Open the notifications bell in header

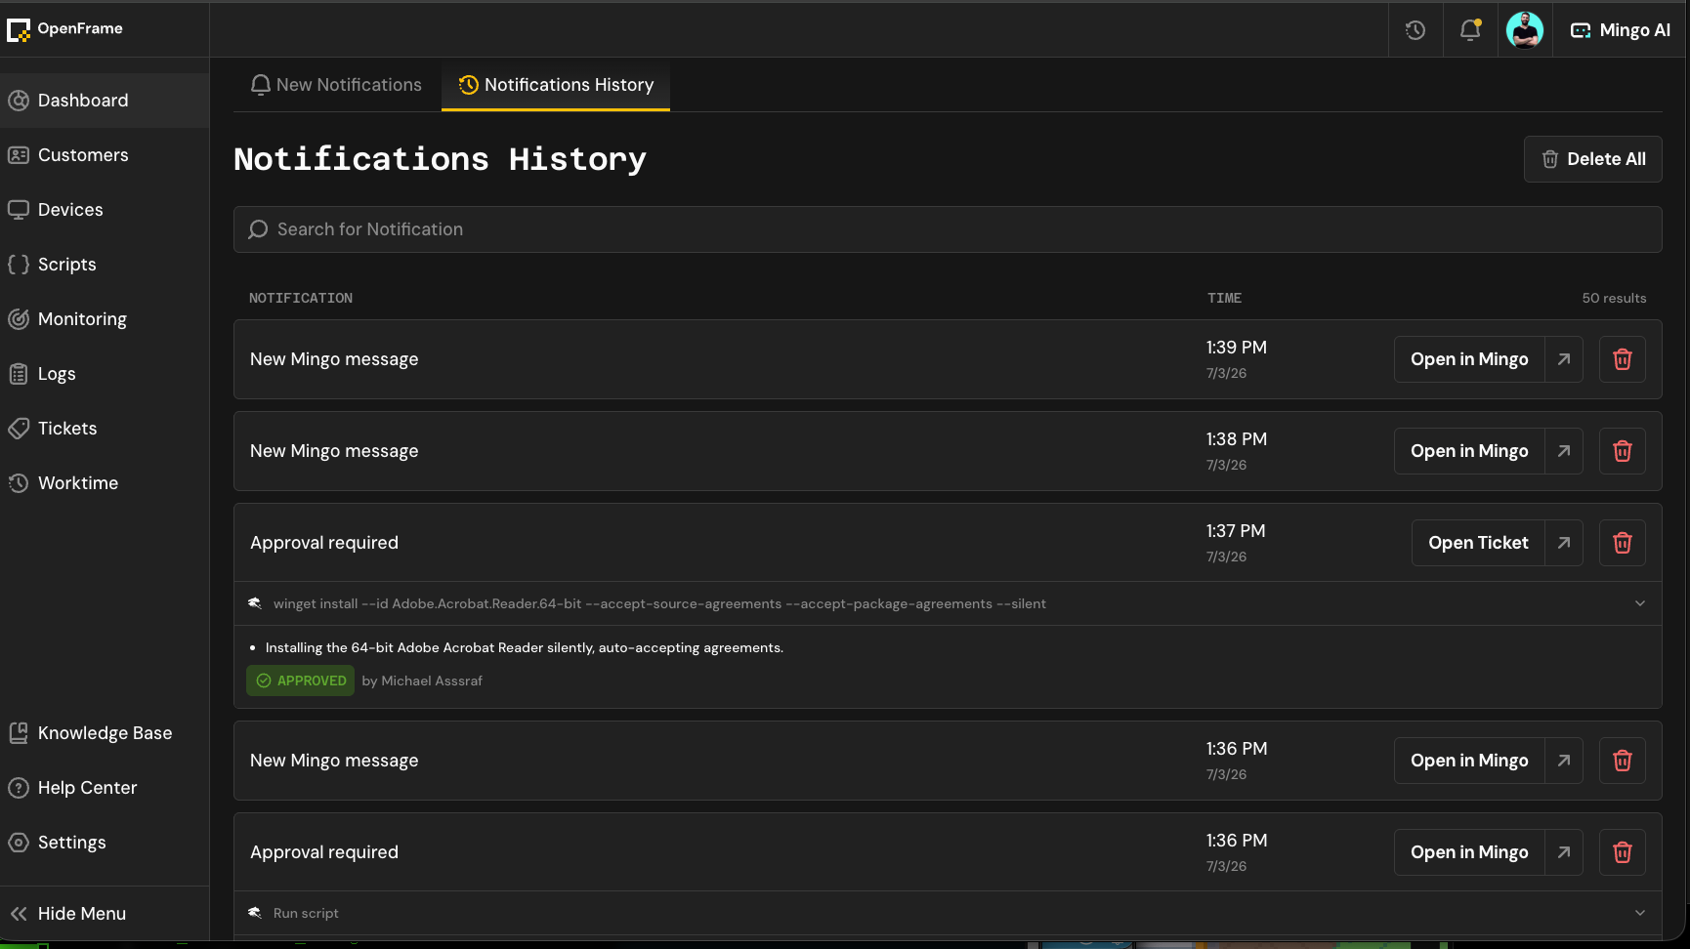tap(1470, 30)
